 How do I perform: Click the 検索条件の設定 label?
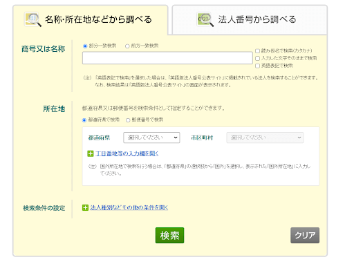pyautogui.click(x=44, y=208)
